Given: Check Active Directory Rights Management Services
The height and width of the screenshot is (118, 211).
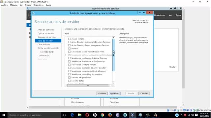Looking at the screenshot, I should click(x=69, y=45).
